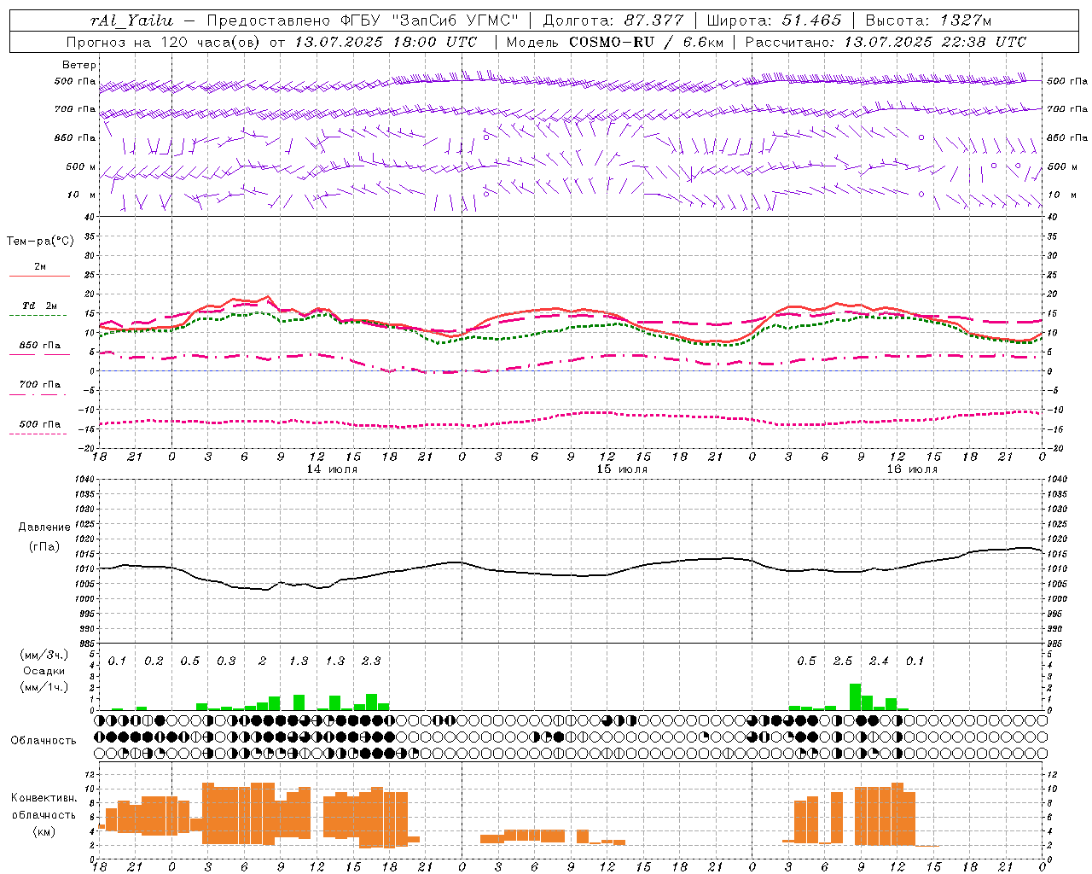The image size is (1092, 874).
Task: Click the Ветер panel label
Action: tap(79, 65)
